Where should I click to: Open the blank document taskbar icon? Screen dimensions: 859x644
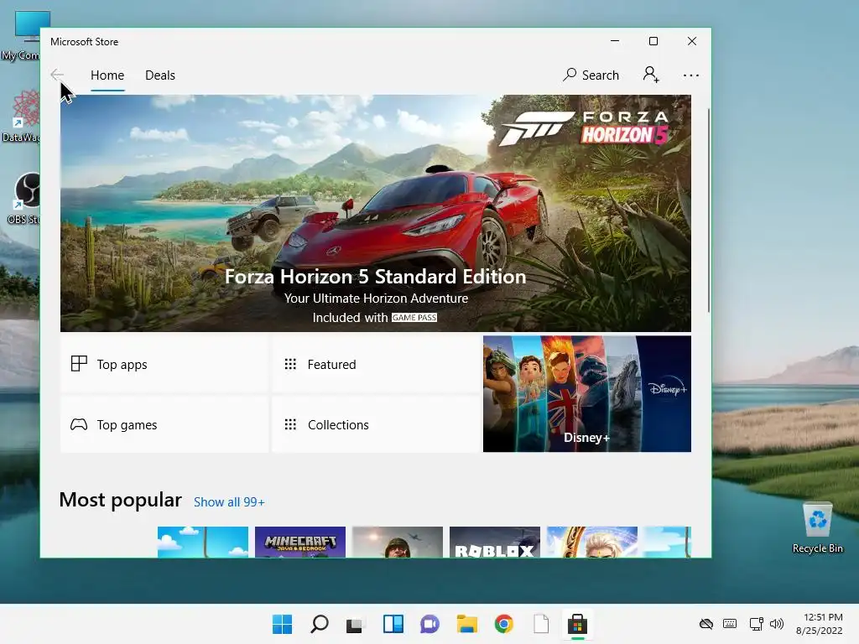coord(541,624)
